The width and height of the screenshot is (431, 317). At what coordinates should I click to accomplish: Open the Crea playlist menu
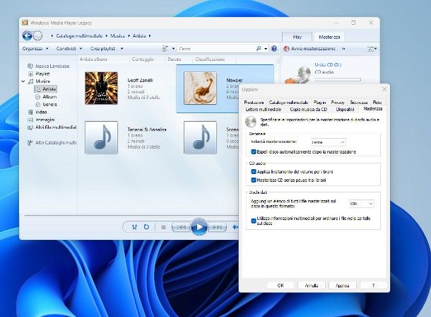pyautogui.click(x=107, y=48)
